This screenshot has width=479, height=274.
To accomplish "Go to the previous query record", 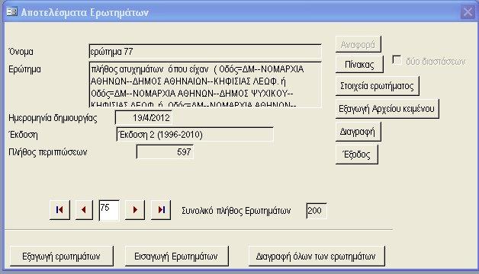I will click(84, 210).
